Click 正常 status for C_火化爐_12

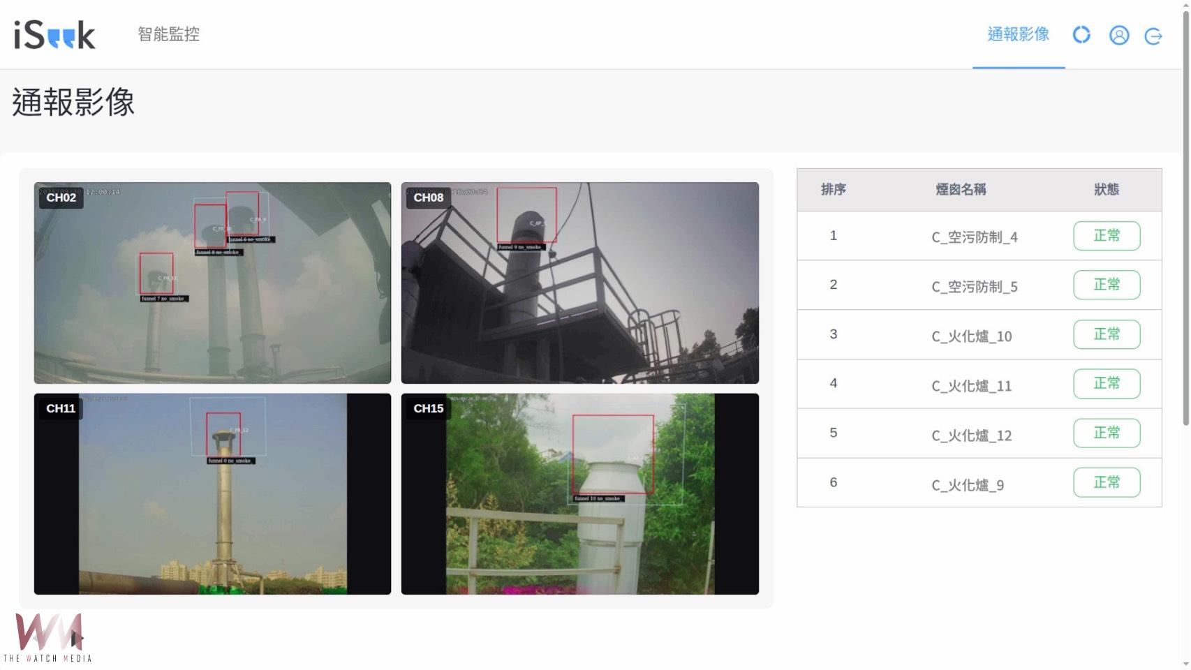point(1107,433)
